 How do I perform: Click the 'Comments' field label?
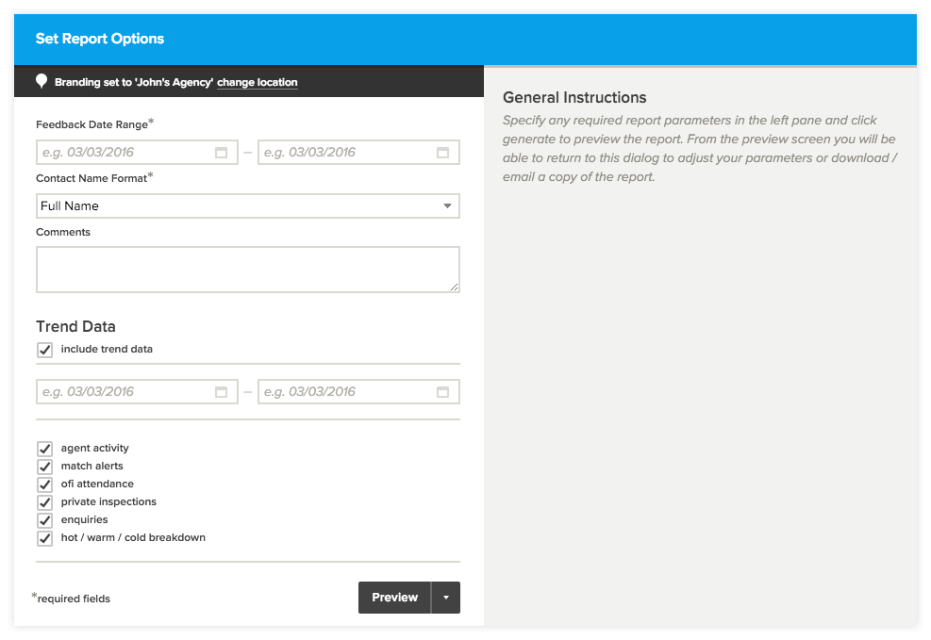coord(63,232)
